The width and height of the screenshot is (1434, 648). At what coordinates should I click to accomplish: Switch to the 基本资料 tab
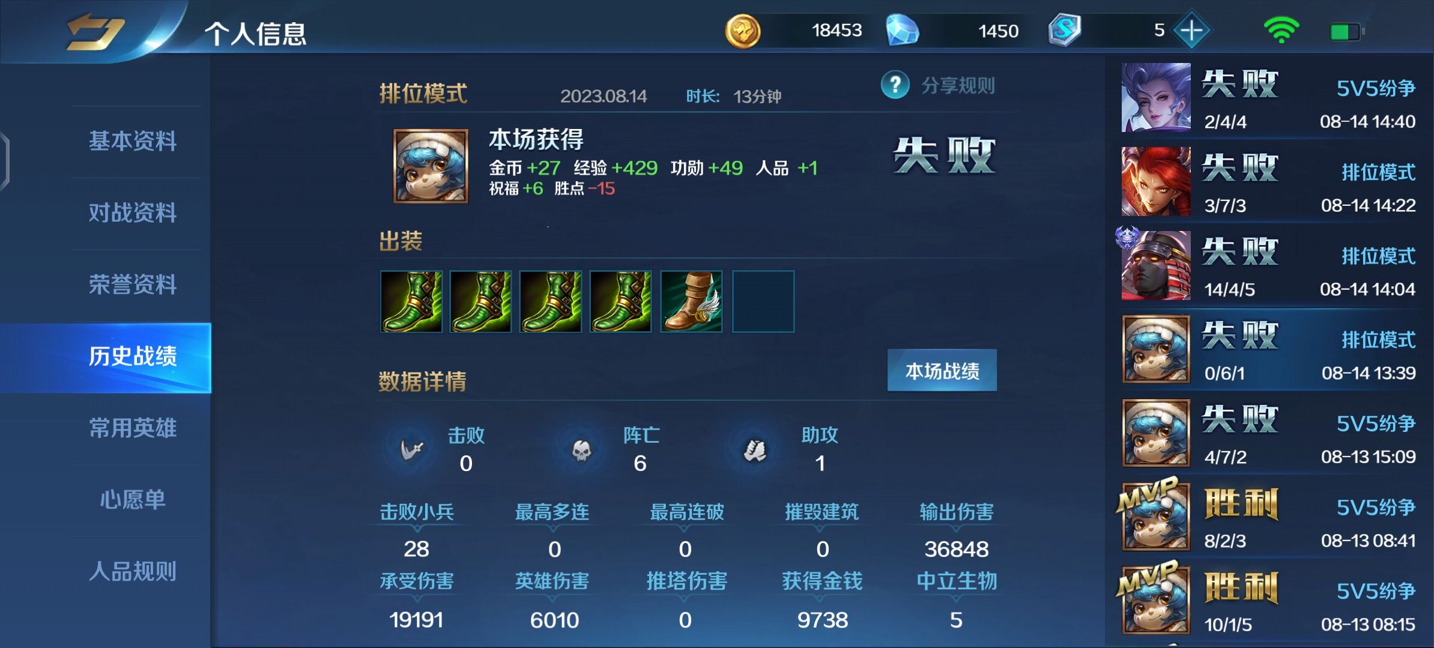pos(133,142)
